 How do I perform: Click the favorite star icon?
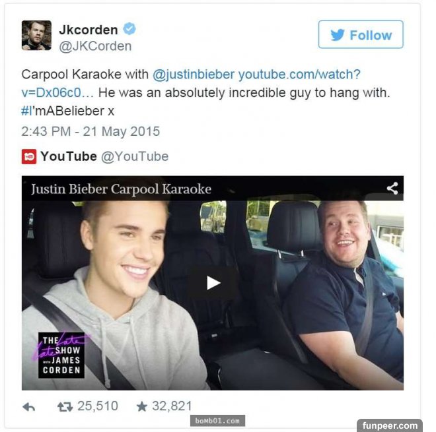pos(142,407)
